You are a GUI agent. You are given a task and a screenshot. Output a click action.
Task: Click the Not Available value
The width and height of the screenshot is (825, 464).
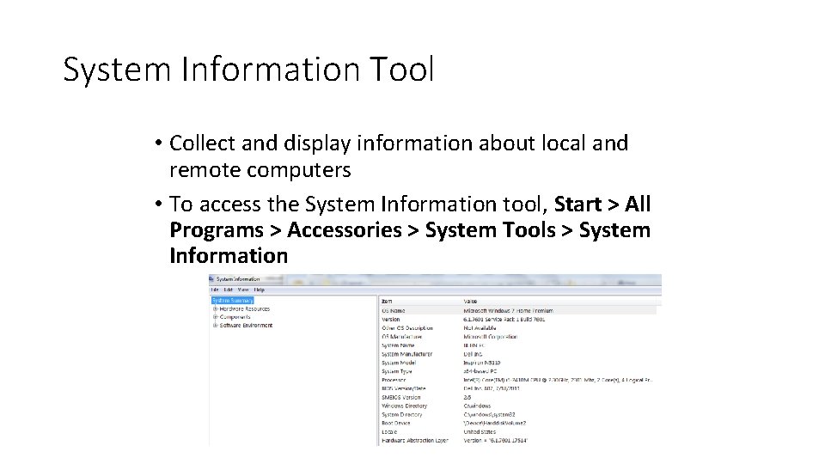coord(480,328)
